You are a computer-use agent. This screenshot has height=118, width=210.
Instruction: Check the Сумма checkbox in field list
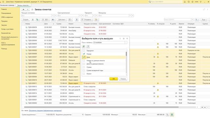point(84,67)
